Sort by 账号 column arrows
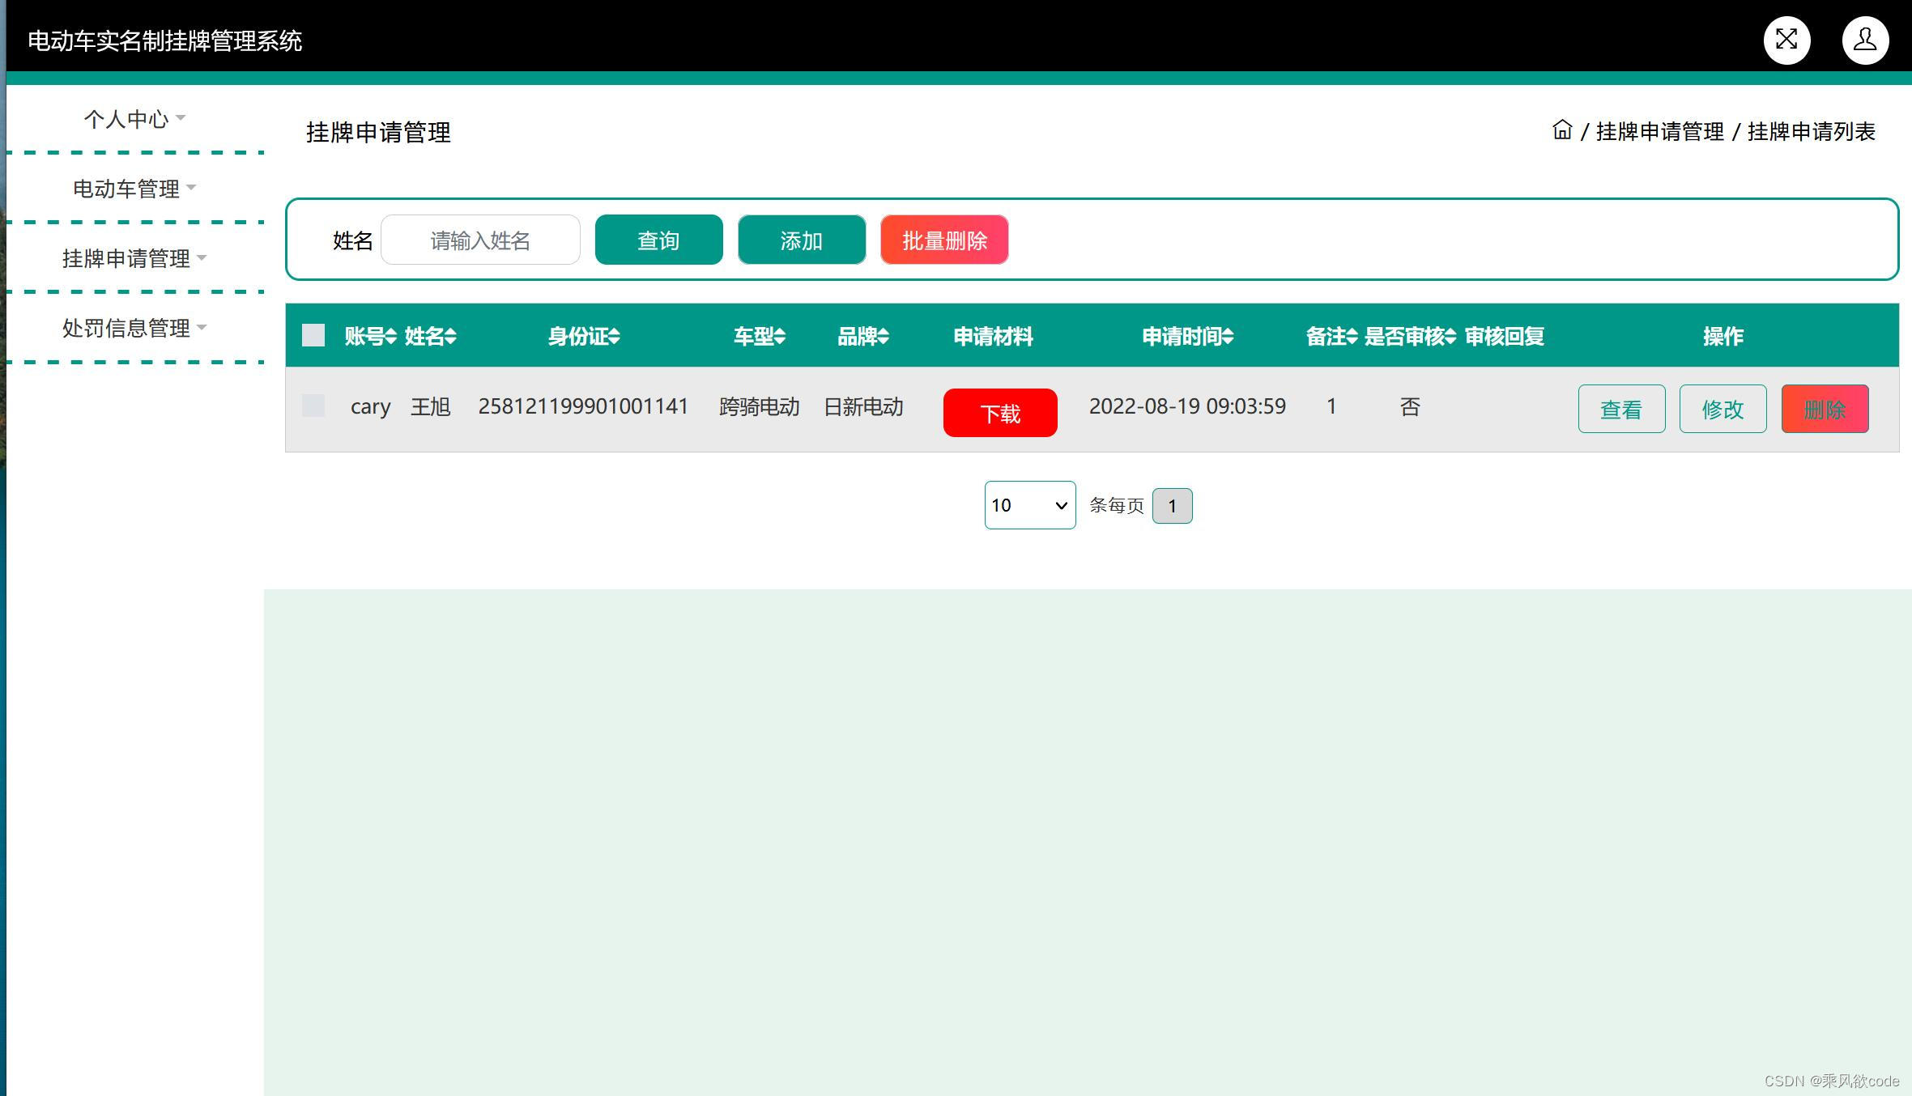1912x1096 pixels. (391, 336)
